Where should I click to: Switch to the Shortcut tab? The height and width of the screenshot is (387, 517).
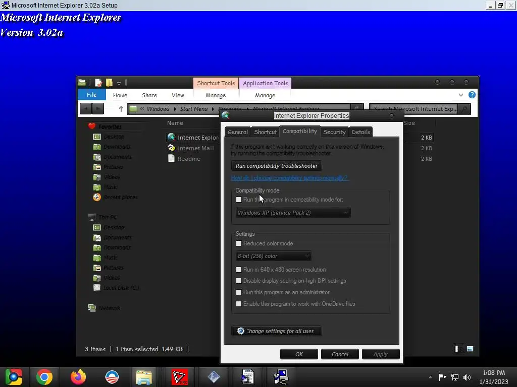[x=265, y=132]
